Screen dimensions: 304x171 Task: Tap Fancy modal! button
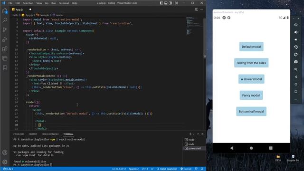coord(251,95)
